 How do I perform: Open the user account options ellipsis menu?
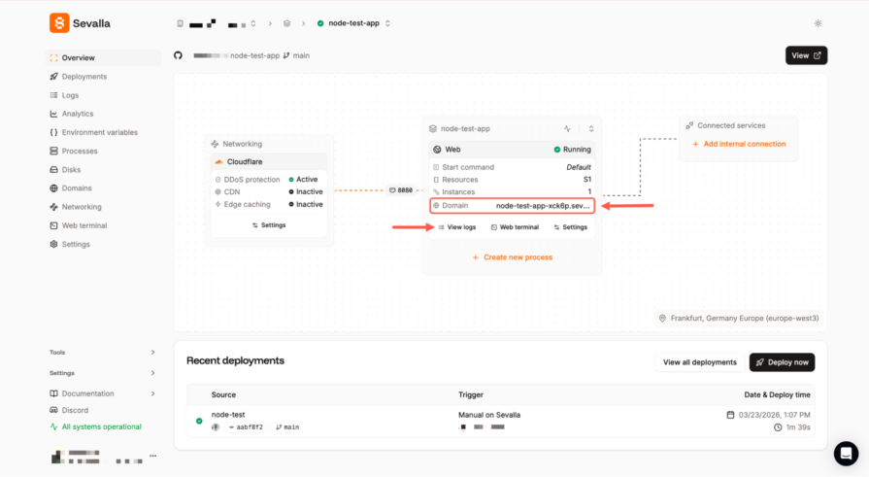[152, 456]
